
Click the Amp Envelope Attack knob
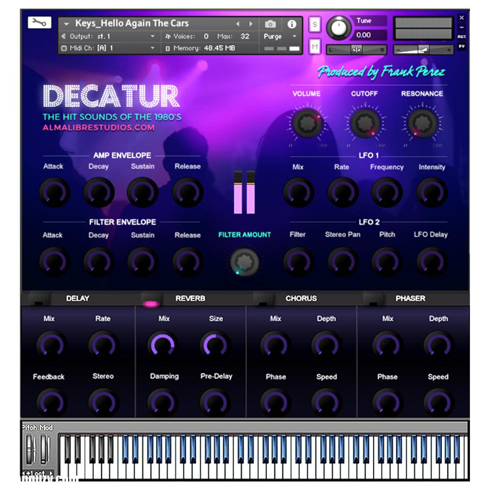[x=54, y=193]
